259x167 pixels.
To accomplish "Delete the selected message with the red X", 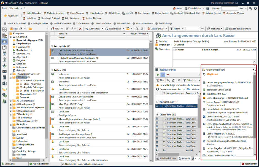I will [80, 29].
